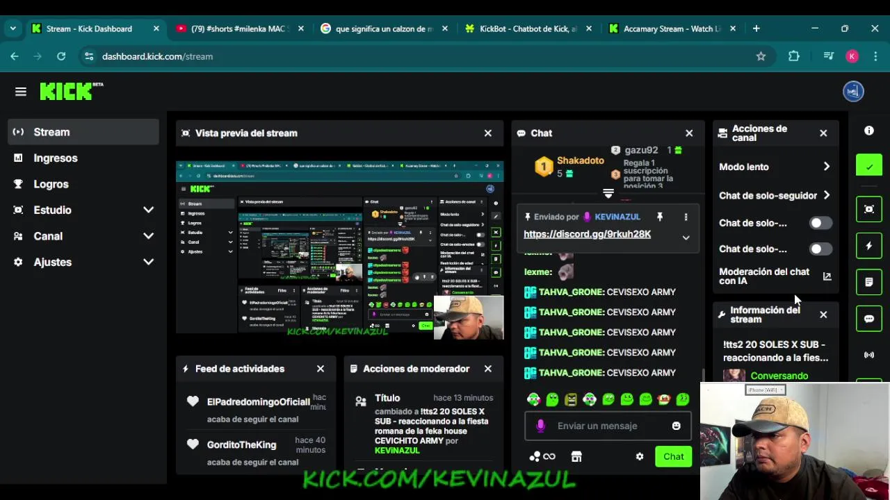Click GorditoTheKing in the activity feed
This screenshot has height=500, width=890.
point(241,444)
